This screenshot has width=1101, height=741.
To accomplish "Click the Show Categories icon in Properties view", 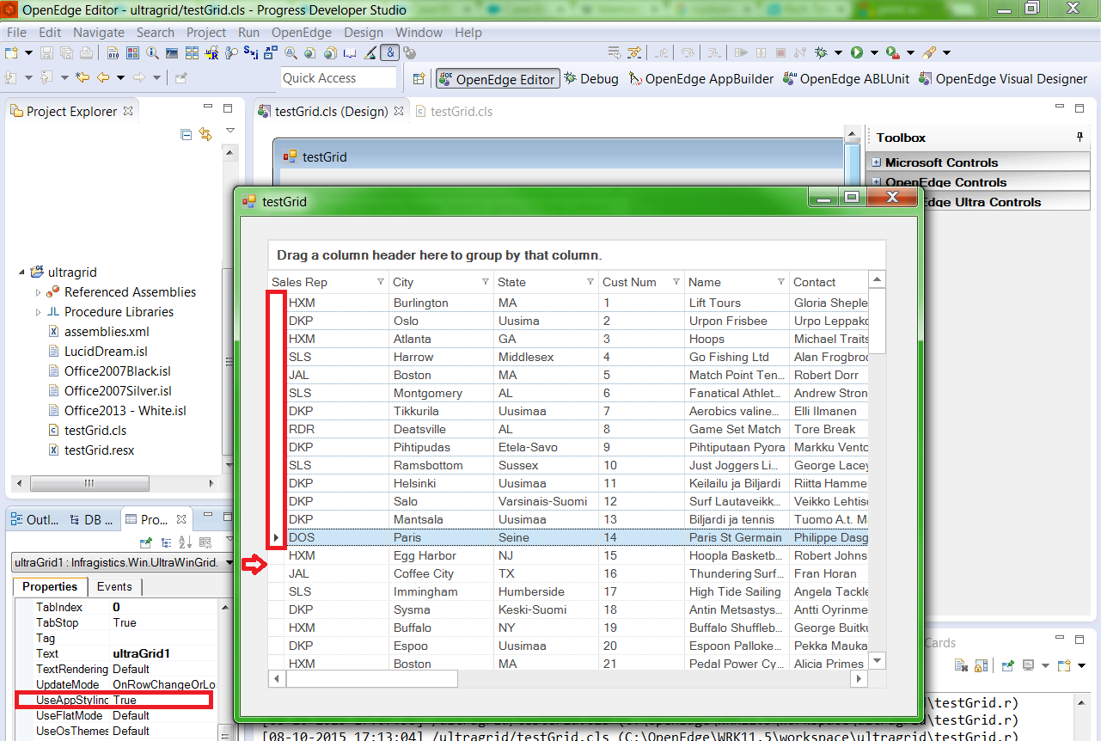I will [166, 542].
